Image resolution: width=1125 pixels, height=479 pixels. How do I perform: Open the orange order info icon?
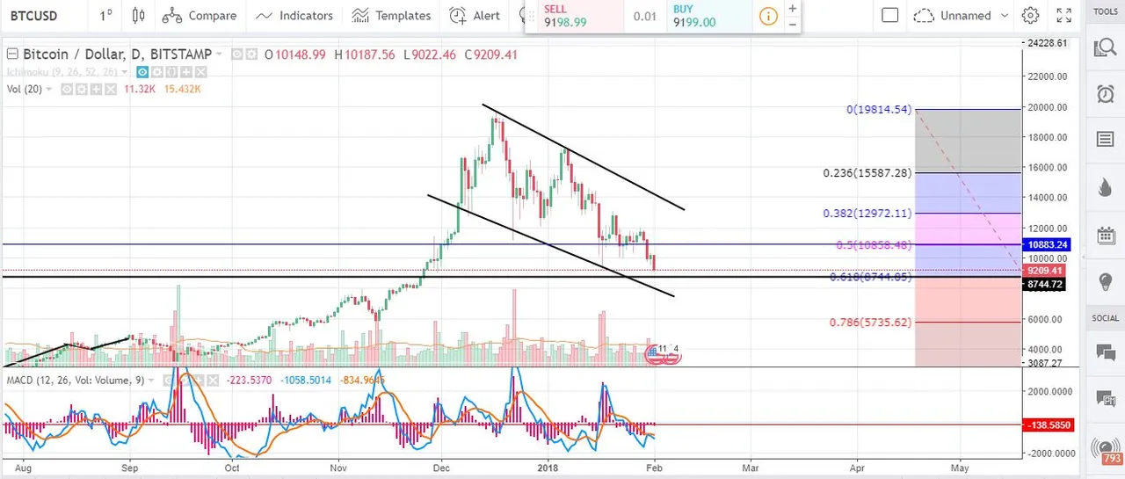pyautogui.click(x=768, y=16)
